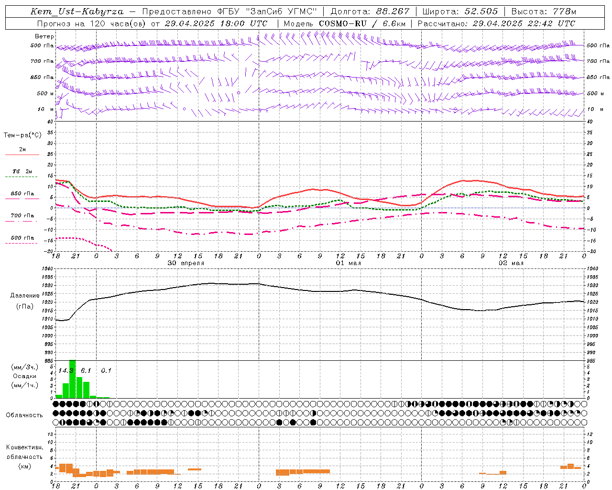Viewport: 612px width, 490px height.
Task: Click the precipitation total 0.1
Action: (106, 371)
